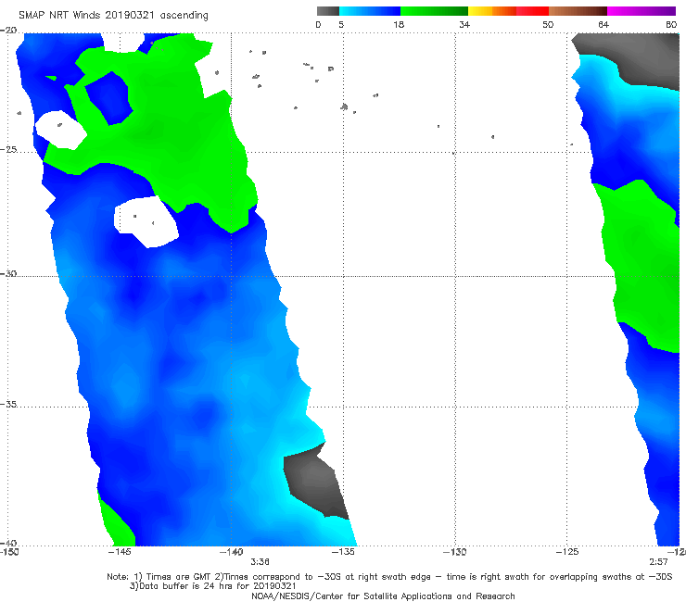Image resolution: width=686 pixels, height=602 pixels.
Task: Click the colorbar label "18"
Action: [x=399, y=24]
